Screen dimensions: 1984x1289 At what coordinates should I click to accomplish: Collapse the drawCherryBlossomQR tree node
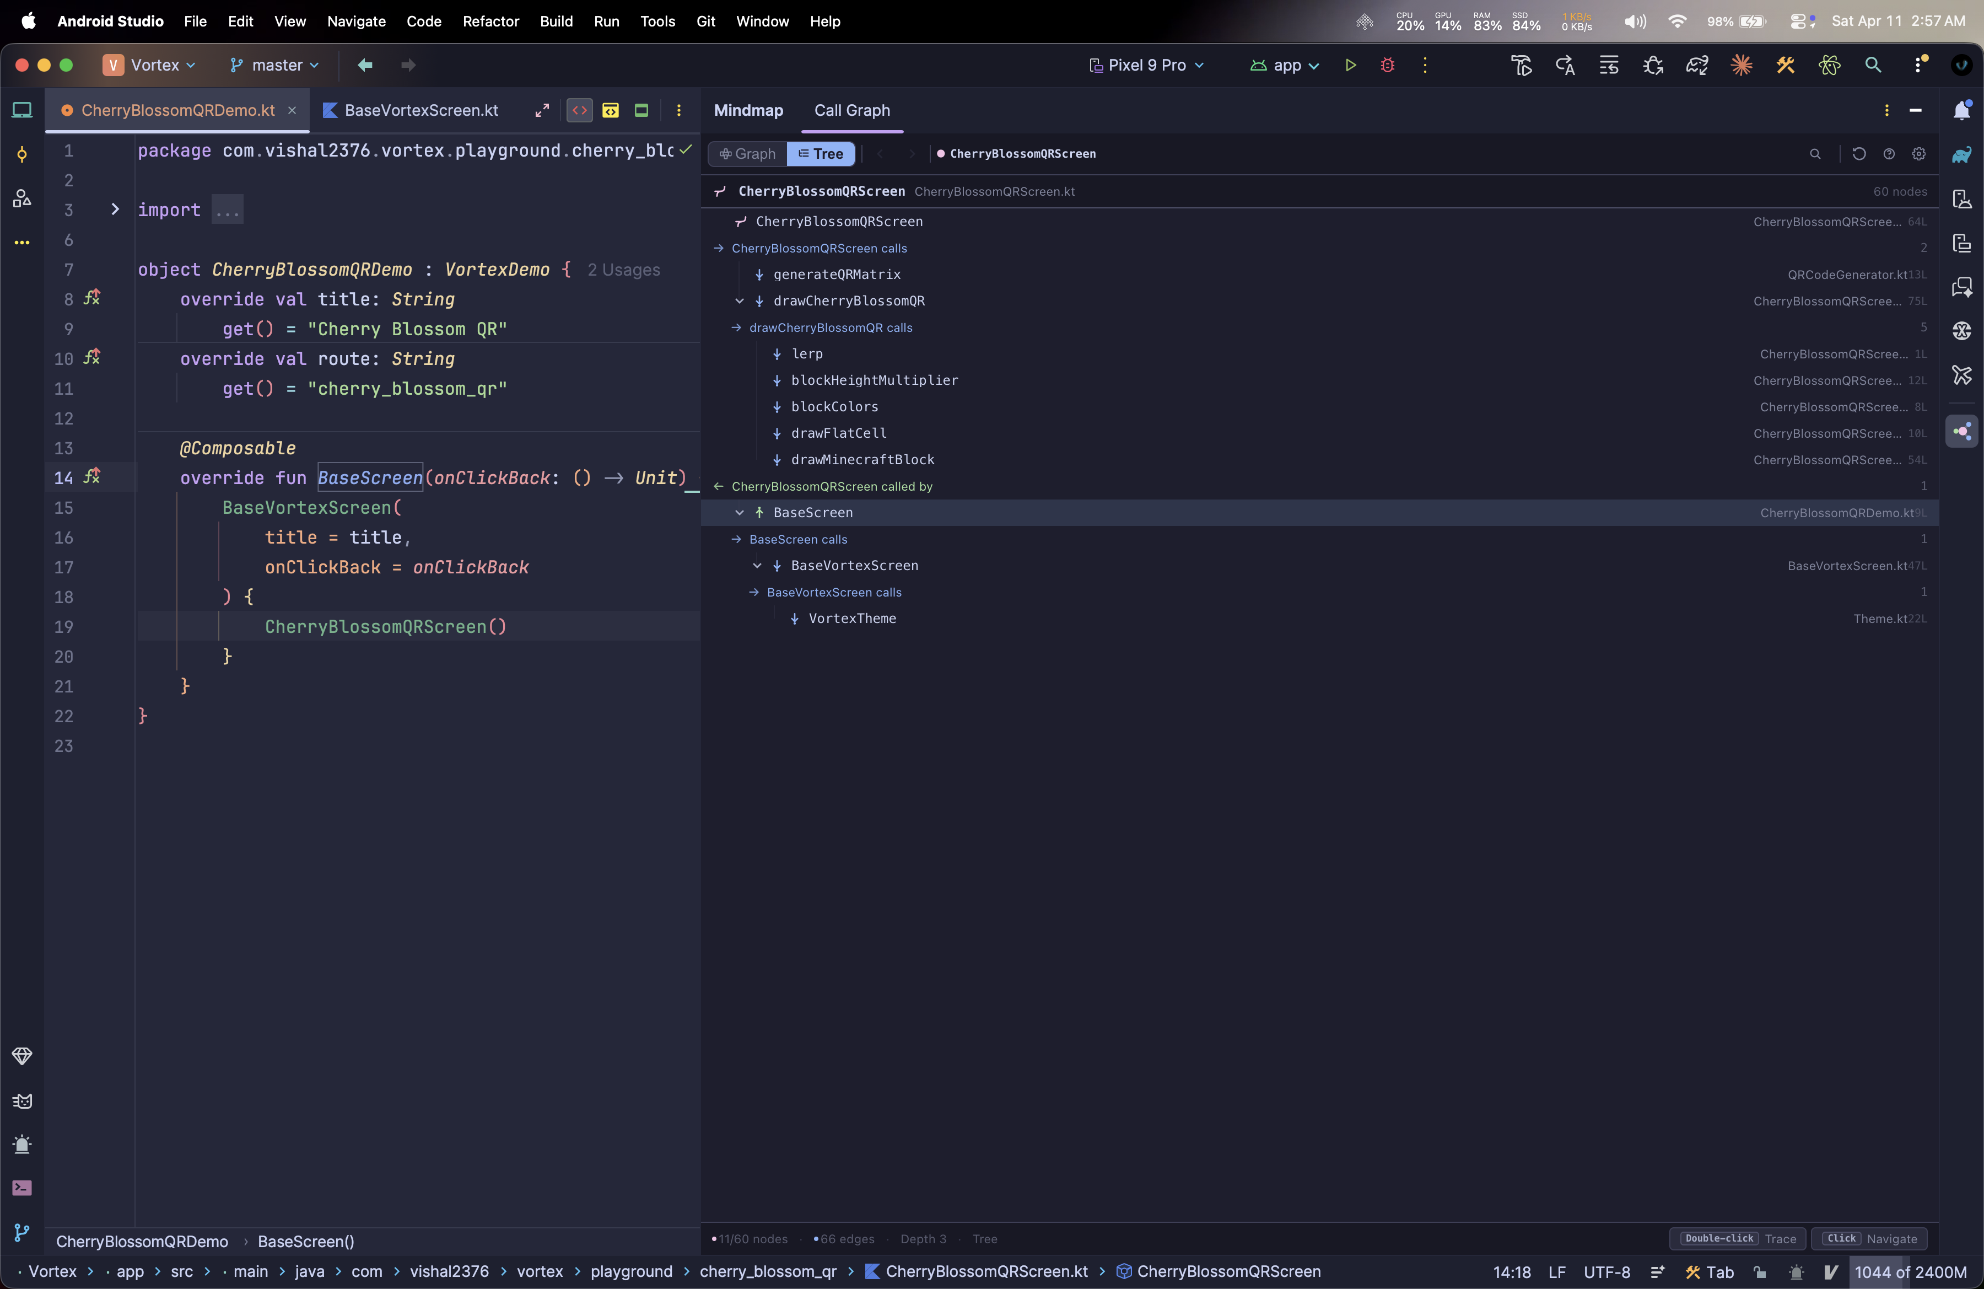(x=740, y=301)
